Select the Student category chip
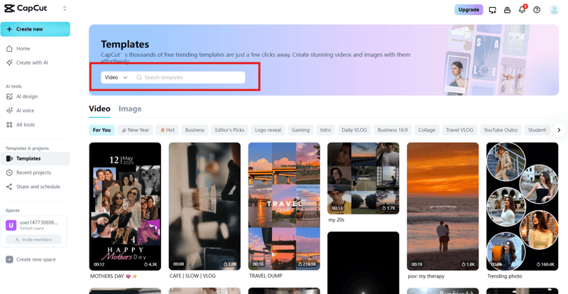Image resolution: width=568 pixels, height=294 pixels. tap(537, 130)
